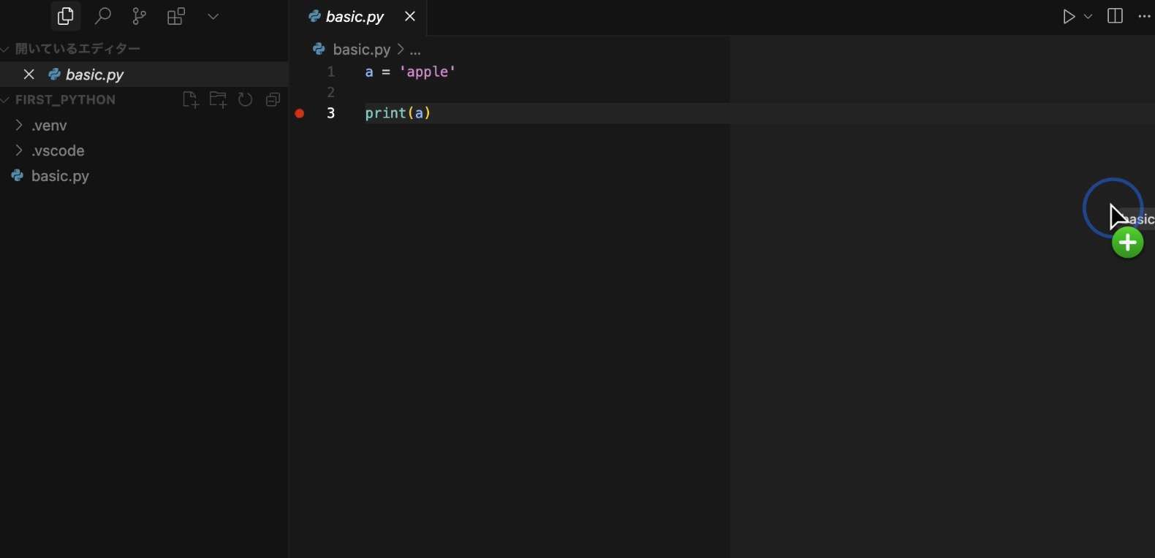
Task: Toggle the breakpoint on line 3
Action: [300, 113]
